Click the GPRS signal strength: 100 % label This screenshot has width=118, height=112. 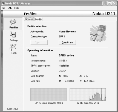click(49, 103)
